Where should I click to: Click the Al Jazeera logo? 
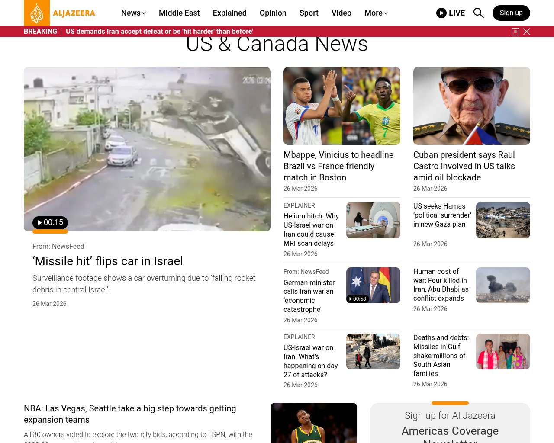60,13
